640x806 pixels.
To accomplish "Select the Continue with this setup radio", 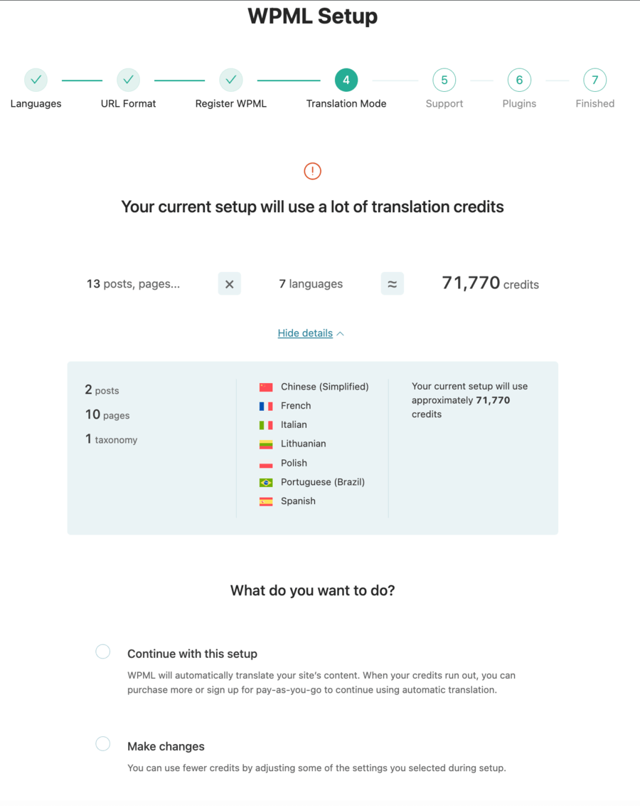I will pos(102,651).
